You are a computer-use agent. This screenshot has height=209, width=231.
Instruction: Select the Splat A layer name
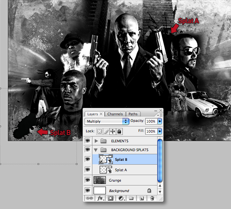(x=121, y=170)
